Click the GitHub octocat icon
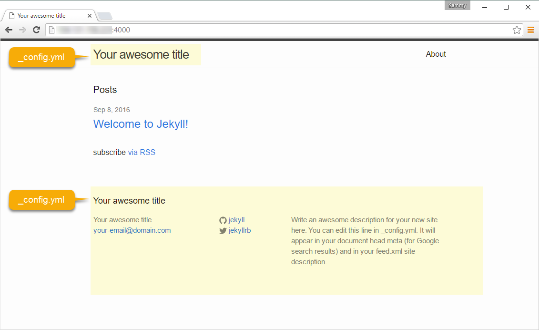The width and height of the screenshot is (539, 330). click(223, 220)
